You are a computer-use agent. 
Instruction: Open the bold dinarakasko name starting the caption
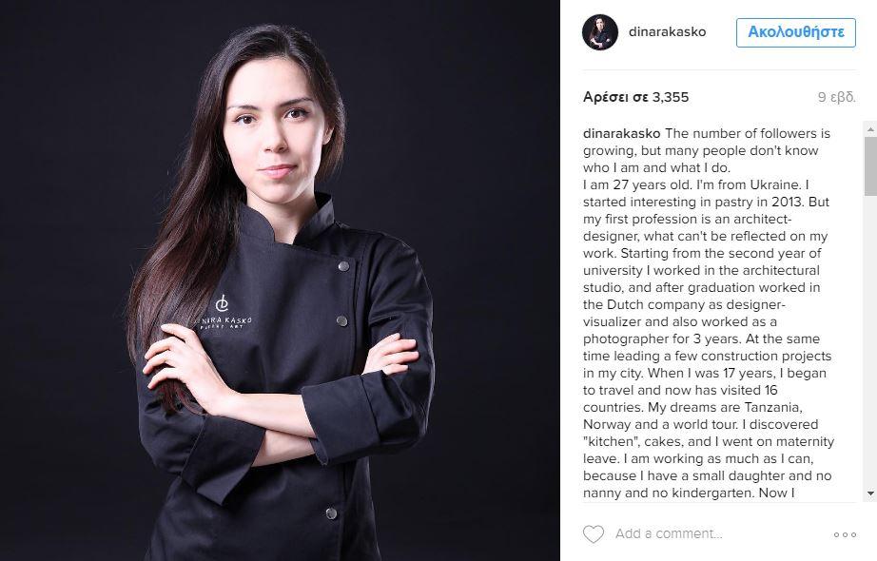621,133
